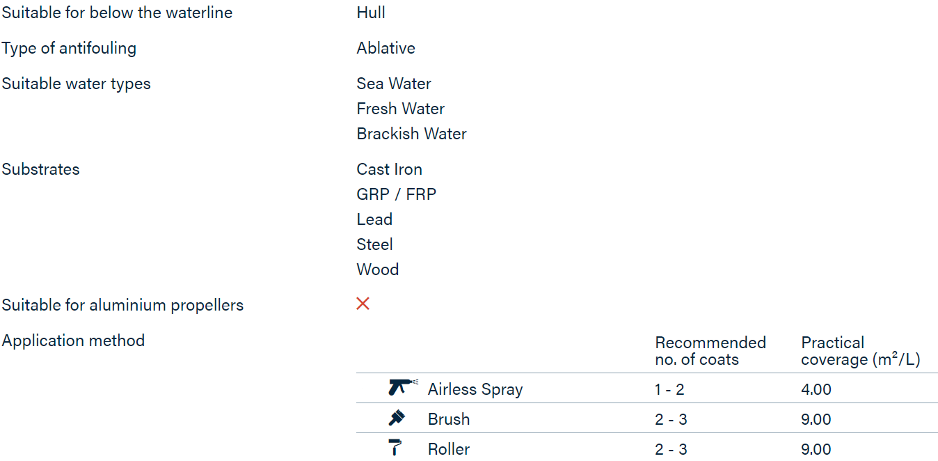The width and height of the screenshot is (938, 461).
Task: Click the 1 - 2 coats value
Action: (x=669, y=389)
